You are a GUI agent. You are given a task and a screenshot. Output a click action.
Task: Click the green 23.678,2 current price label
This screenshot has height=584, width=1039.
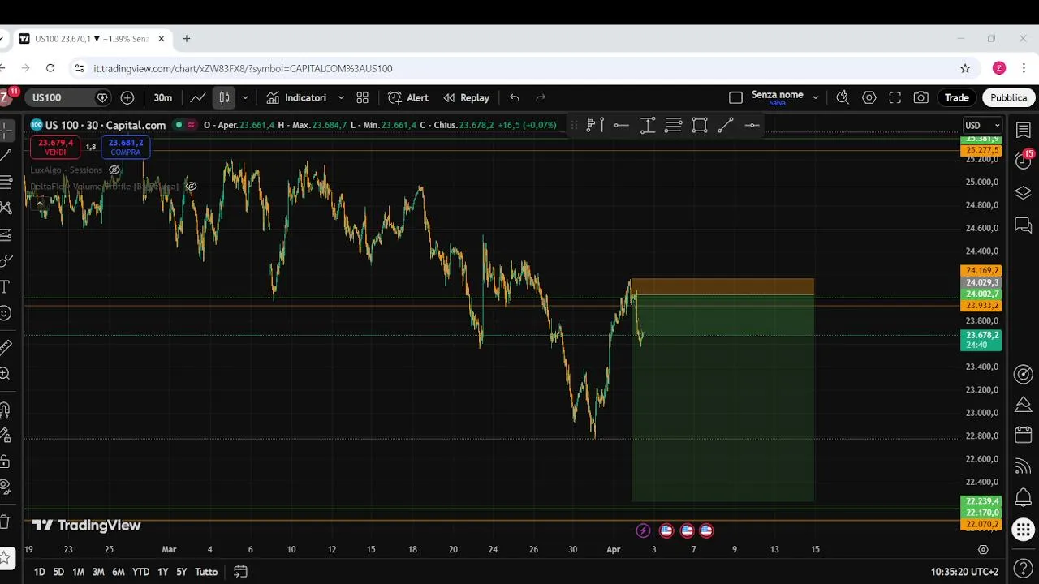point(981,340)
